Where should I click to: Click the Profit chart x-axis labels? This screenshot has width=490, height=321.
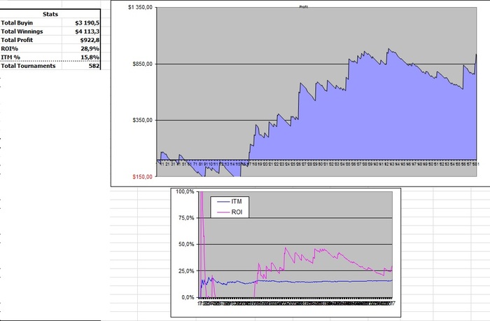316,164
